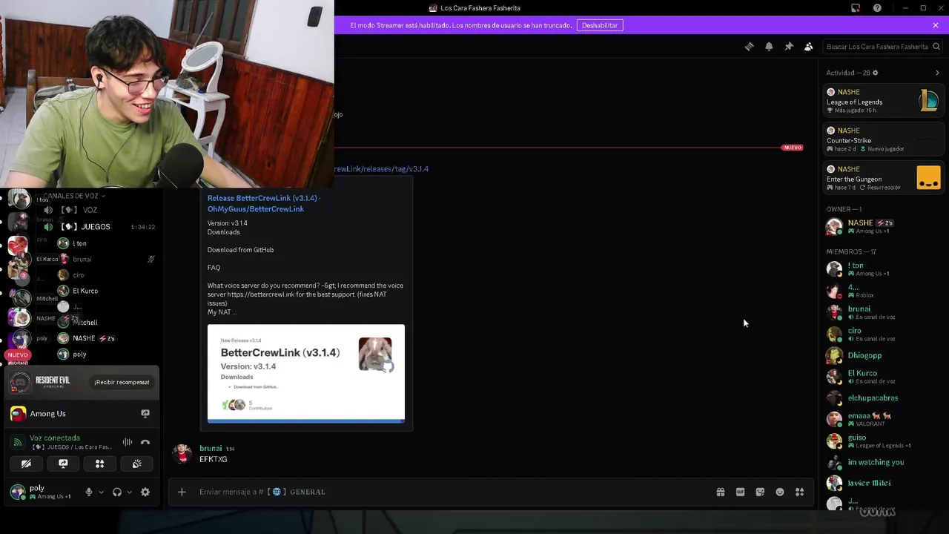Open the Help question mark icon

tap(877, 8)
